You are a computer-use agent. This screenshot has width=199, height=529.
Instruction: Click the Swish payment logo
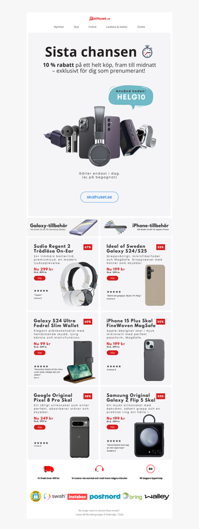click(x=55, y=496)
